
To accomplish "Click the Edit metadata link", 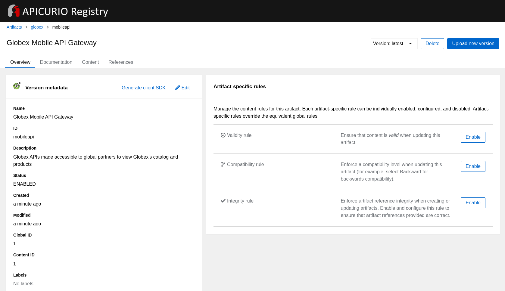I will click(182, 88).
